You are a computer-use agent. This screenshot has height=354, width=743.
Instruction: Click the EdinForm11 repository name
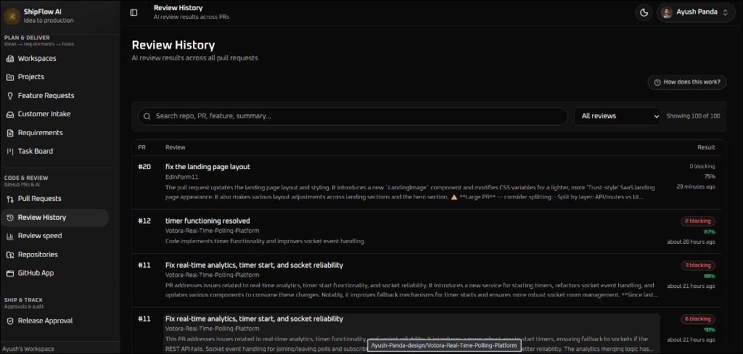(x=181, y=177)
